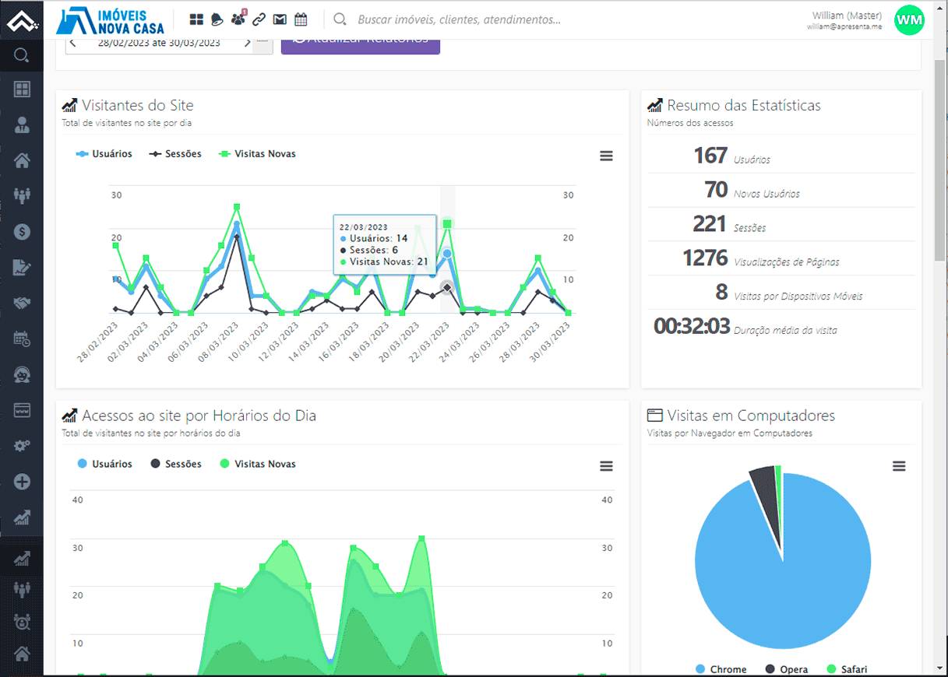Toggle the Usuários series in Visitantes chart
The image size is (948, 677).
(104, 154)
